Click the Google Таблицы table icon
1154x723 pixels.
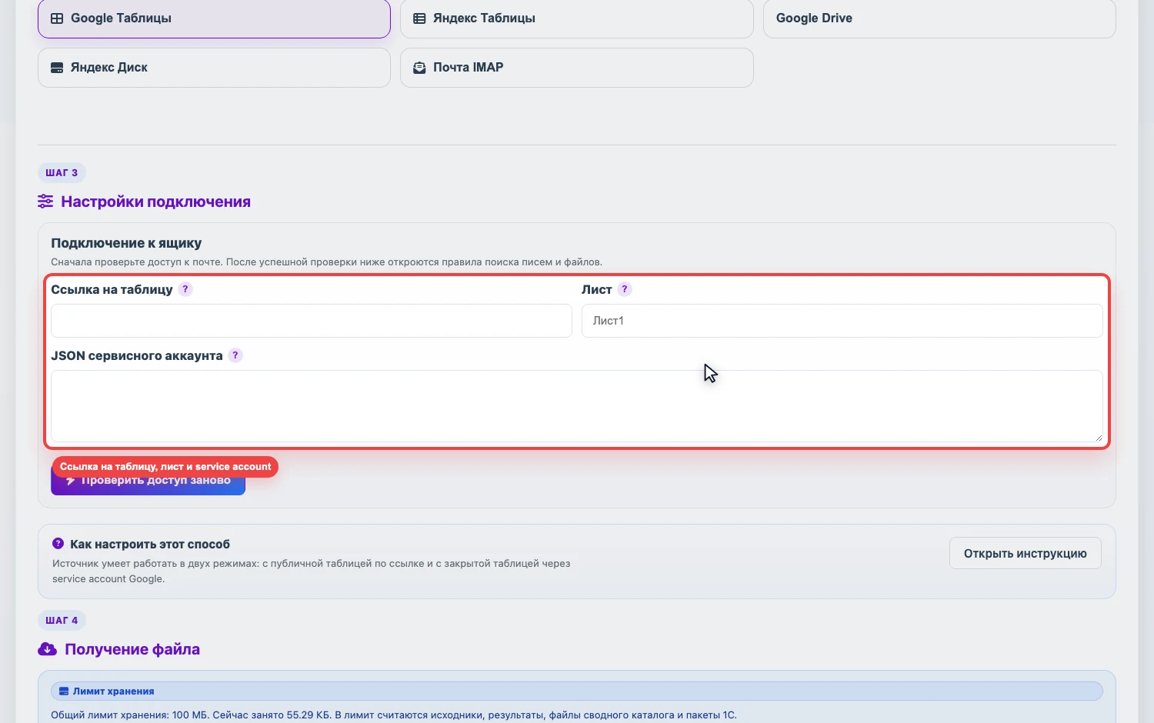point(57,18)
